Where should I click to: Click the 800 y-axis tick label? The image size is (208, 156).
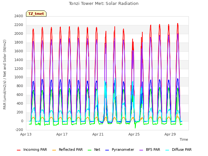(20, 86)
